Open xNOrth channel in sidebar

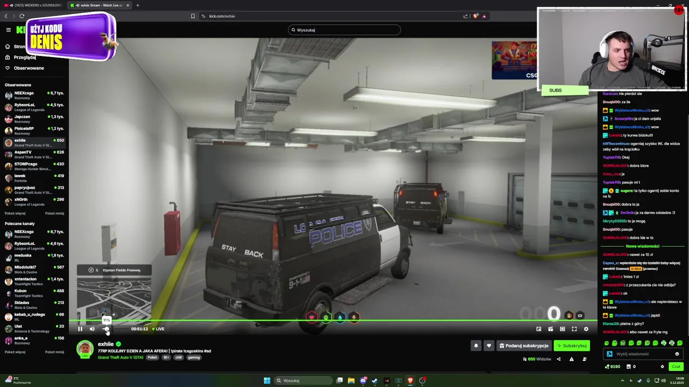pos(34,202)
